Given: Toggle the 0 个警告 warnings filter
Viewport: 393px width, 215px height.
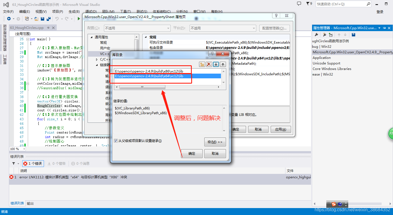Looking at the screenshot, I should (x=56, y=164).
